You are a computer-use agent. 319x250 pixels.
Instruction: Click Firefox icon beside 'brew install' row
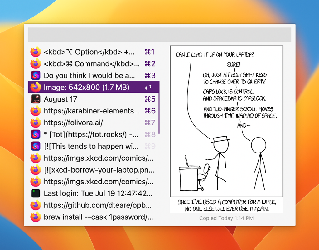tap(36, 217)
